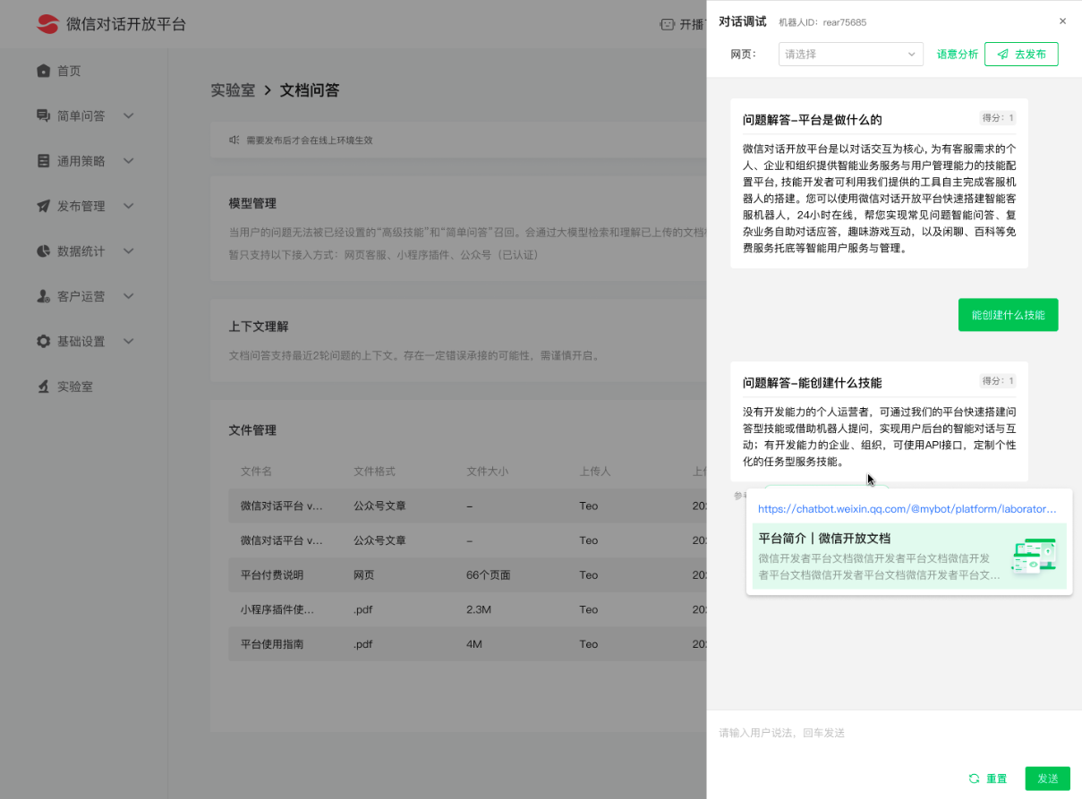Click the speaker announcement icon in notice bar

[234, 140]
